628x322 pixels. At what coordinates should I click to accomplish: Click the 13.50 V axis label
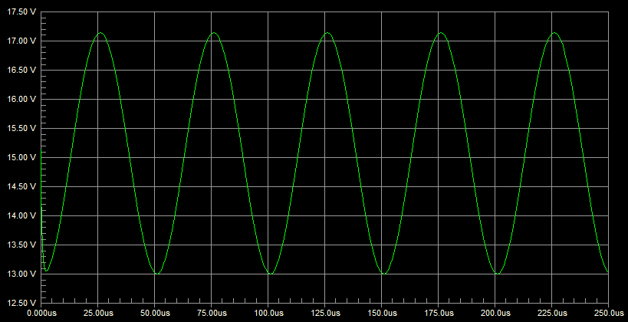pyautogui.click(x=21, y=245)
